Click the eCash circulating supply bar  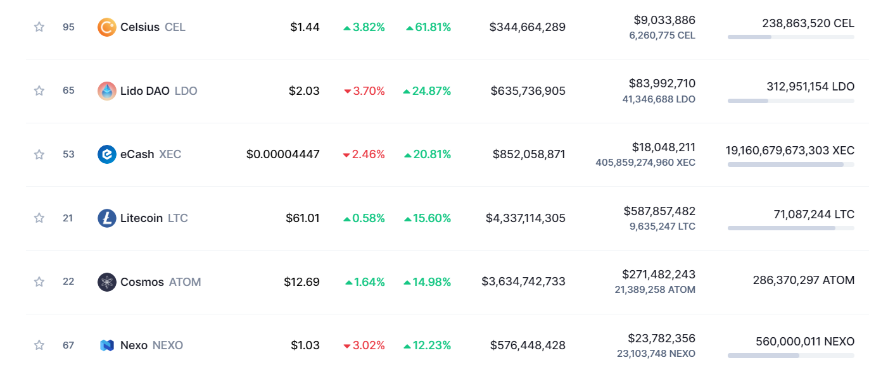click(790, 164)
